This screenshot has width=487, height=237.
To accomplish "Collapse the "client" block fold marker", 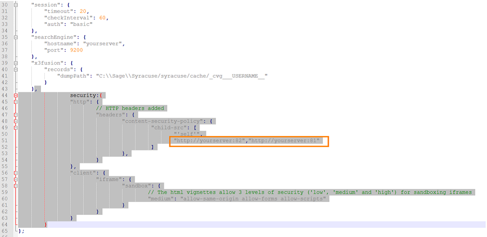I will pyautogui.click(x=16, y=173).
